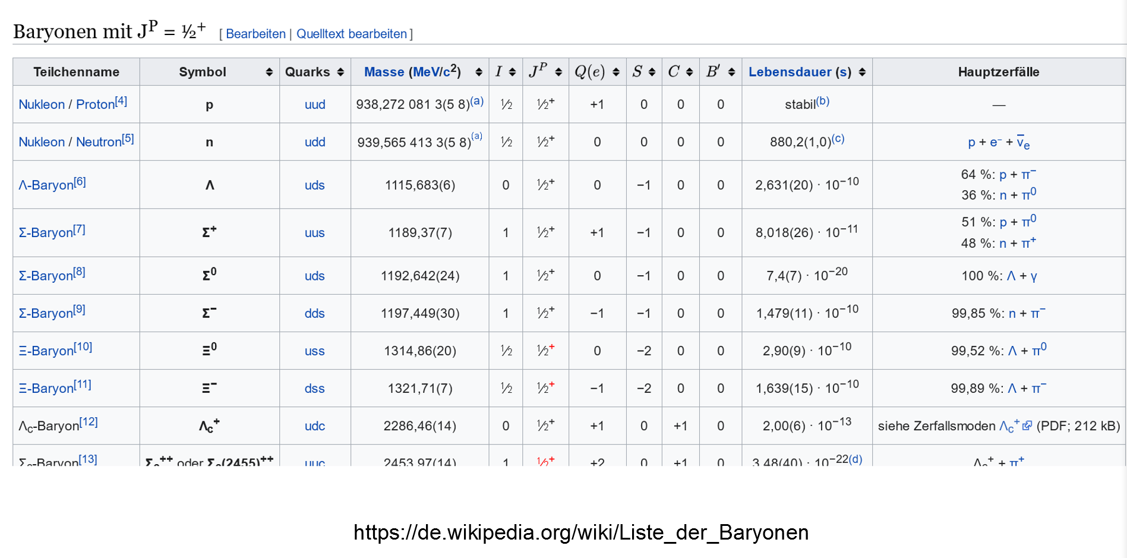Click red ½+ in Ξ0 row
The height and width of the screenshot is (558, 1127).
point(545,350)
